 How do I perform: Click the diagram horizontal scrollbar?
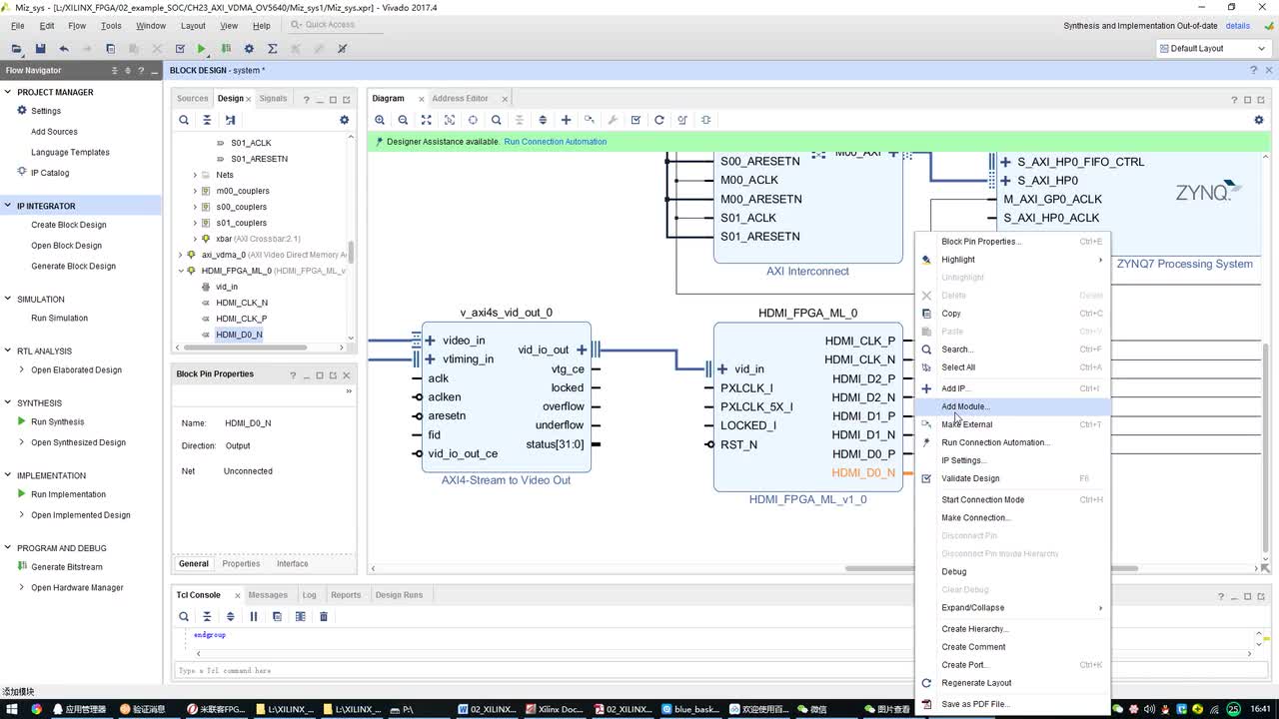click(991, 569)
